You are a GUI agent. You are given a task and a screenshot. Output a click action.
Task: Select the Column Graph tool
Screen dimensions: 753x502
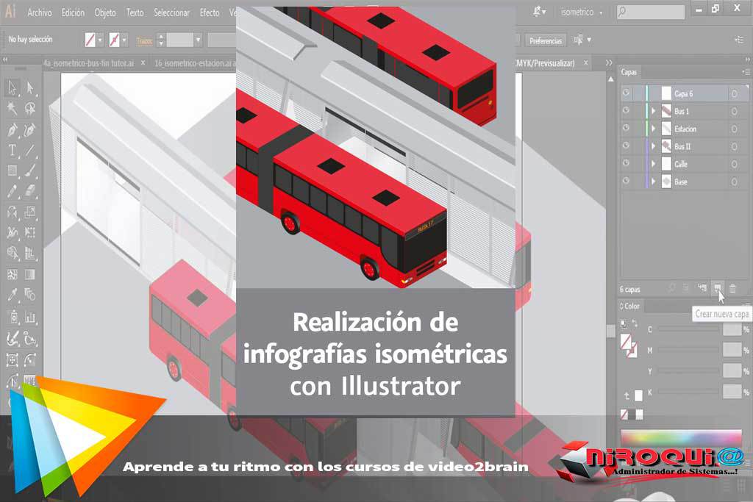[x=29, y=318]
